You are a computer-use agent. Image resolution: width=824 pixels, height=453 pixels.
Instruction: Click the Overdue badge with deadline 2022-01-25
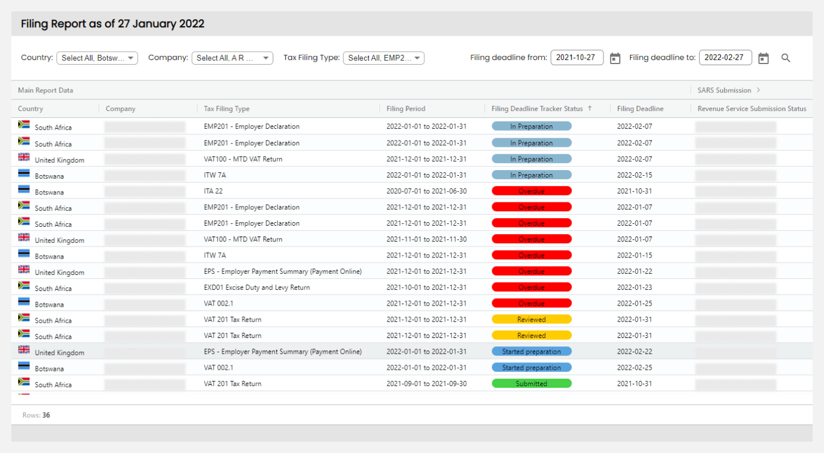tap(531, 303)
